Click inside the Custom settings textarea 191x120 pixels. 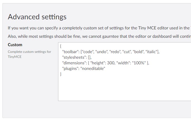click(x=125, y=72)
